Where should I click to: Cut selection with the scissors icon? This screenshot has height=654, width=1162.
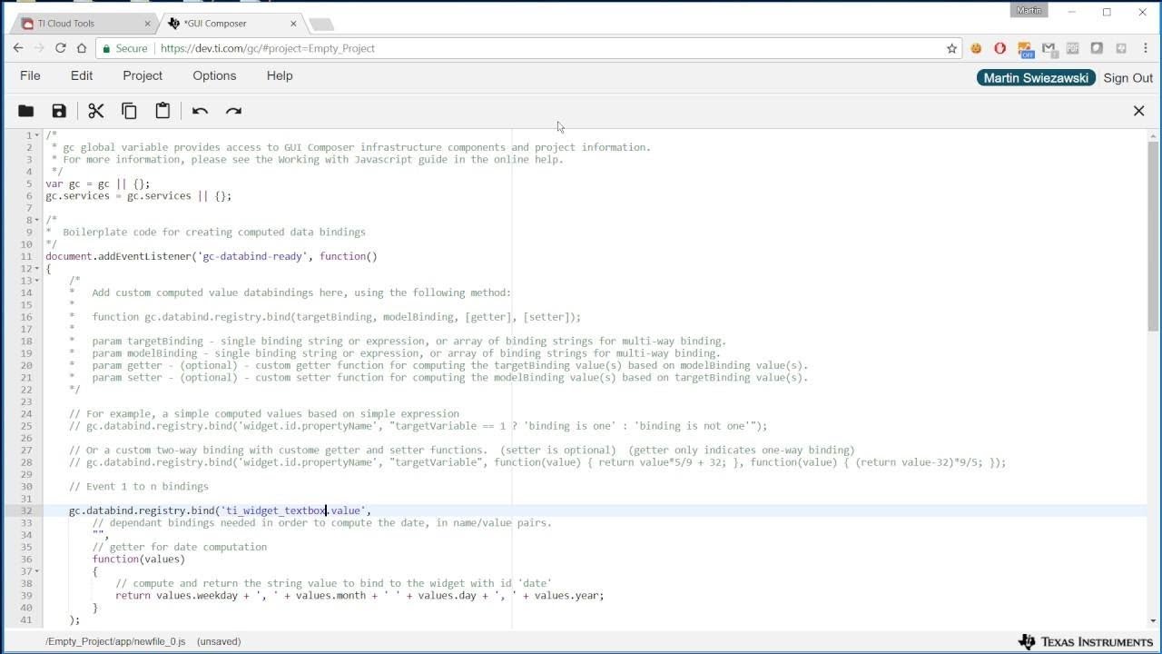click(x=96, y=111)
